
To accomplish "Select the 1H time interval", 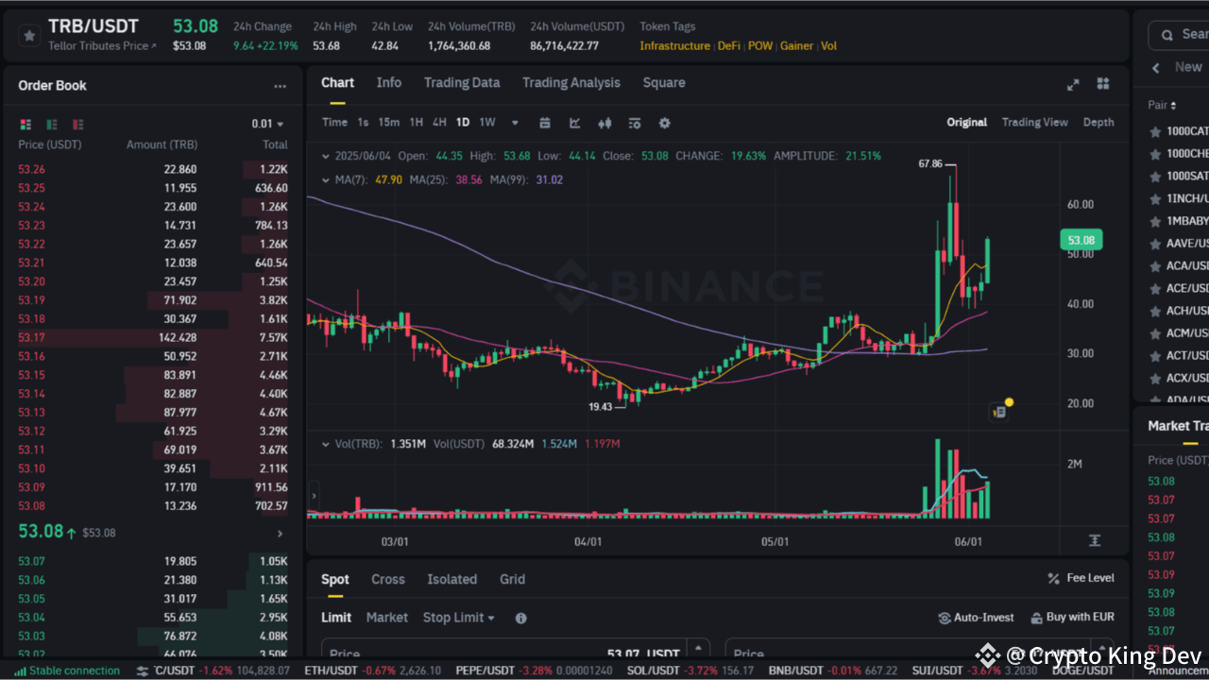I will (x=416, y=123).
